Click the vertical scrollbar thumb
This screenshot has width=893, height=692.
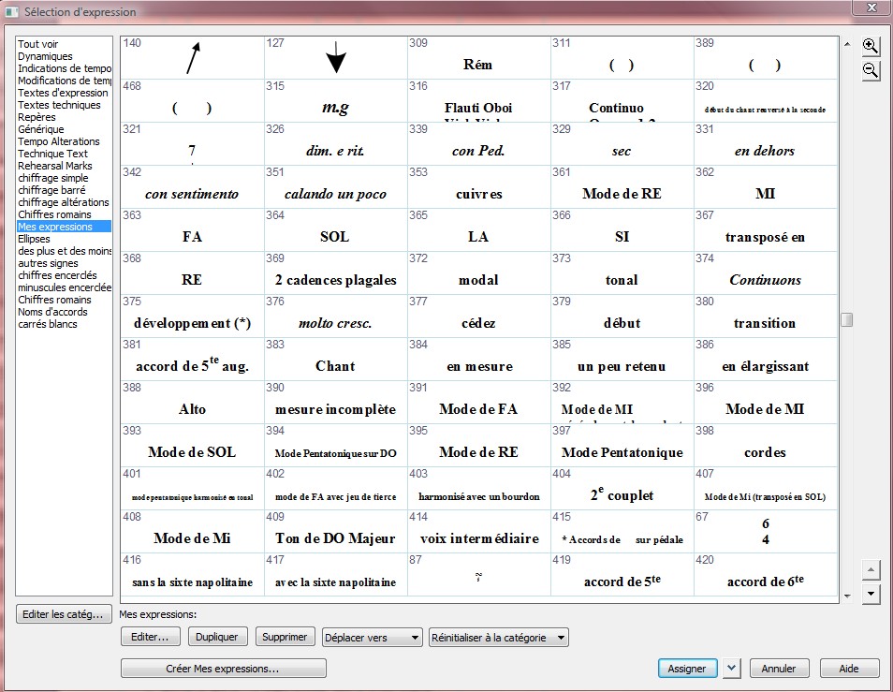[x=847, y=320]
